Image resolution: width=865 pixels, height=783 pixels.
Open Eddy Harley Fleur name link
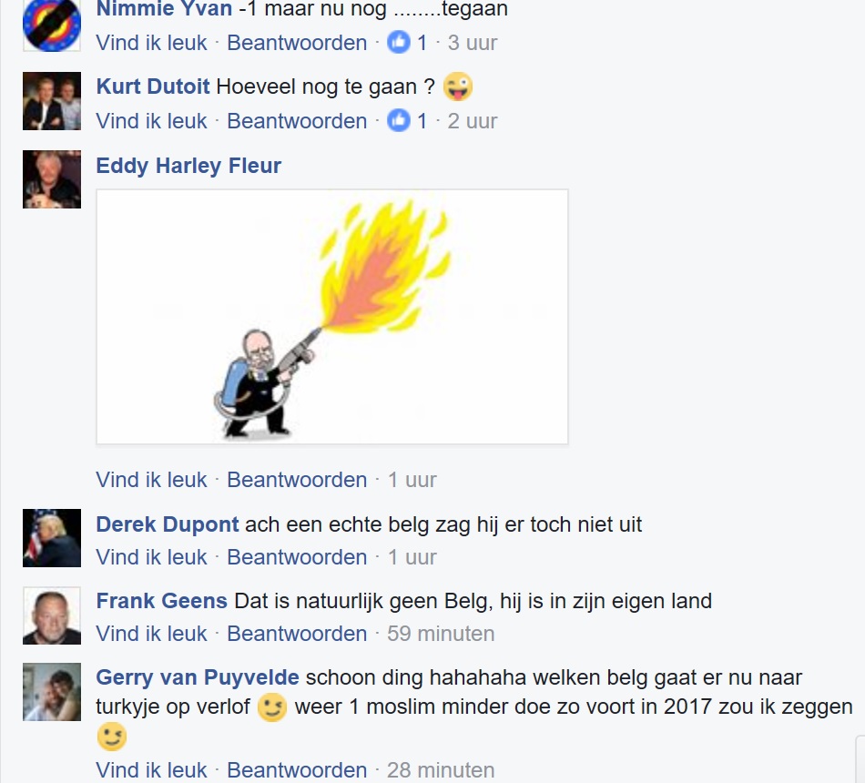(x=188, y=166)
